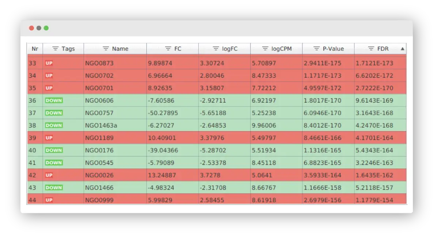437x237 pixels.
Task: Click the UP tag badge for NGO0999
Action: coord(49,200)
